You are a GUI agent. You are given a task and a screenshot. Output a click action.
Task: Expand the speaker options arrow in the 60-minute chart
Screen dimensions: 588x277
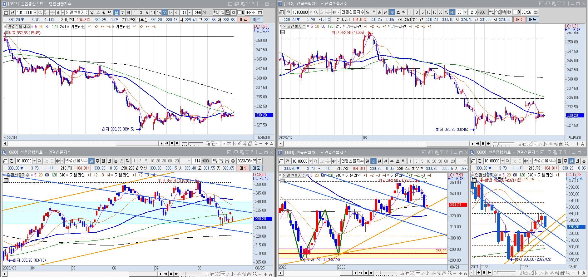(x=338, y=12)
